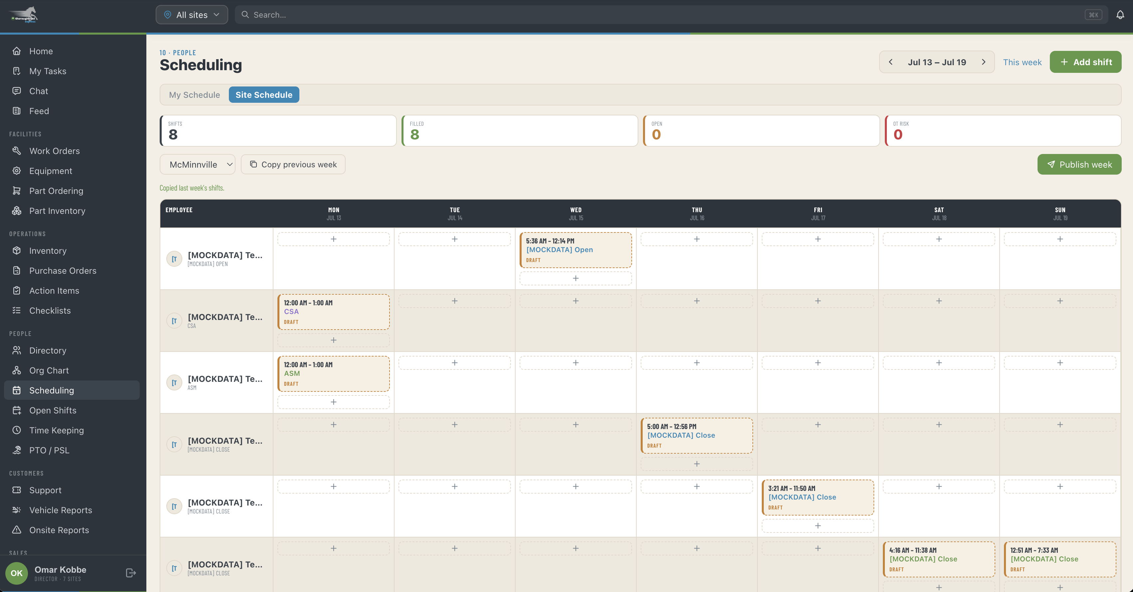Click Copy previous week button
The height and width of the screenshot is (592, 1133).
coord(293,165)
